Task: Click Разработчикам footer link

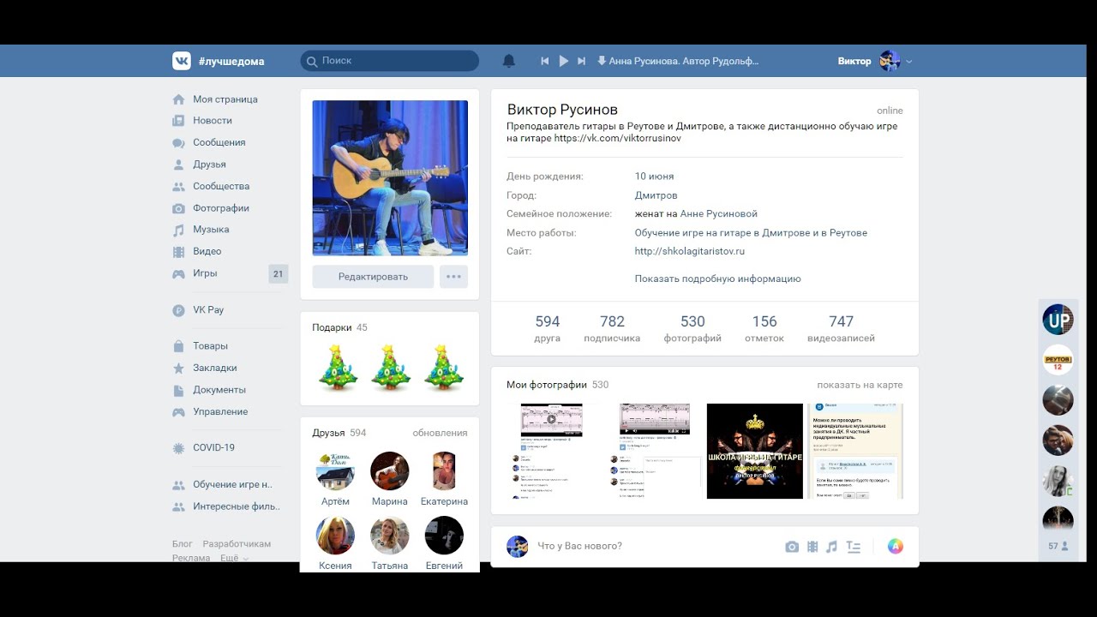Action: 237,544
